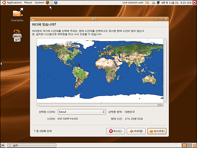Click the map's vertical scrollbar down arrow

point(165,102)
